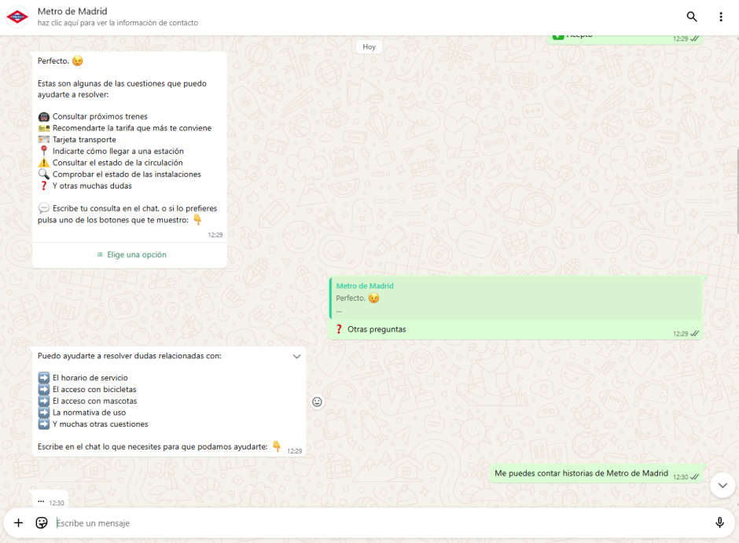Click the pointing-down hand after 'podamos ayudarte:'
Screen dimensions: 739x543
pyautogui.click(x=277, y=446)
